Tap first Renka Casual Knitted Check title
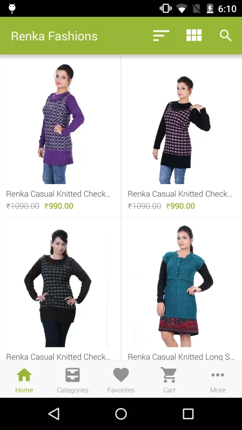The height and width of the screenshot is (430, 242). click(x=58, y=194)
